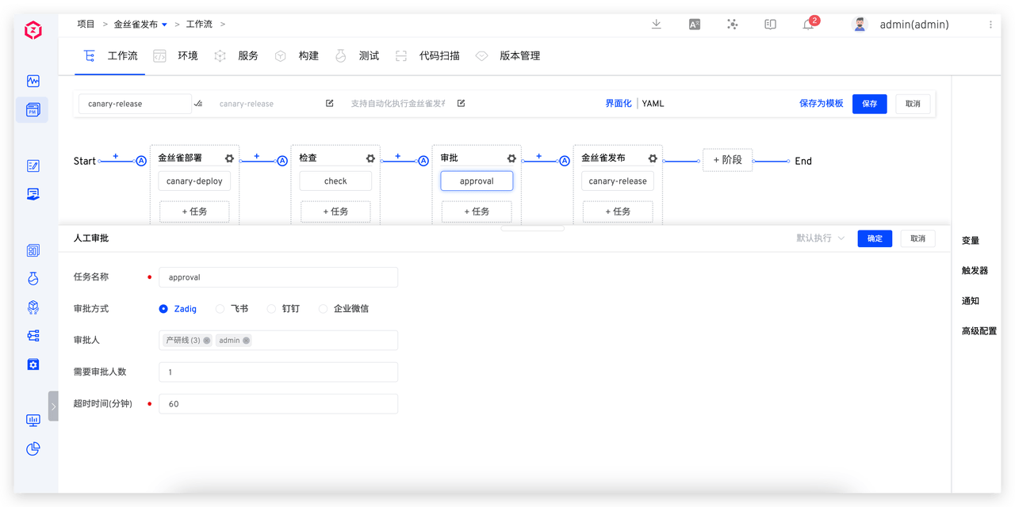Switch to the 代码扫描 tab
This screenshot has width=1015, height=507.
(x=440, y=55)
